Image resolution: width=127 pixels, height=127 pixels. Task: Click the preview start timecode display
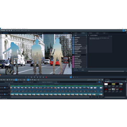pyautogui.click(x=5, y=33)
